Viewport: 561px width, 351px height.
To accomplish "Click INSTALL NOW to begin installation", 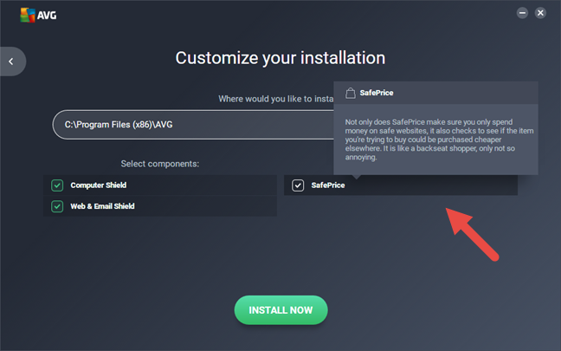I will (x=280, y=310).
